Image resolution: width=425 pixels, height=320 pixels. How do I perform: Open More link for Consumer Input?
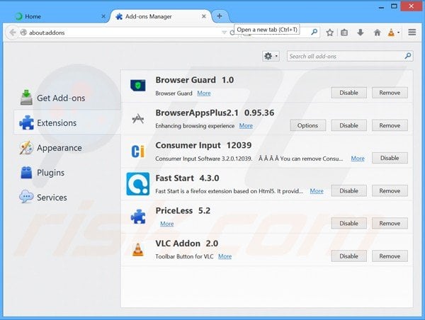point(358,159)
